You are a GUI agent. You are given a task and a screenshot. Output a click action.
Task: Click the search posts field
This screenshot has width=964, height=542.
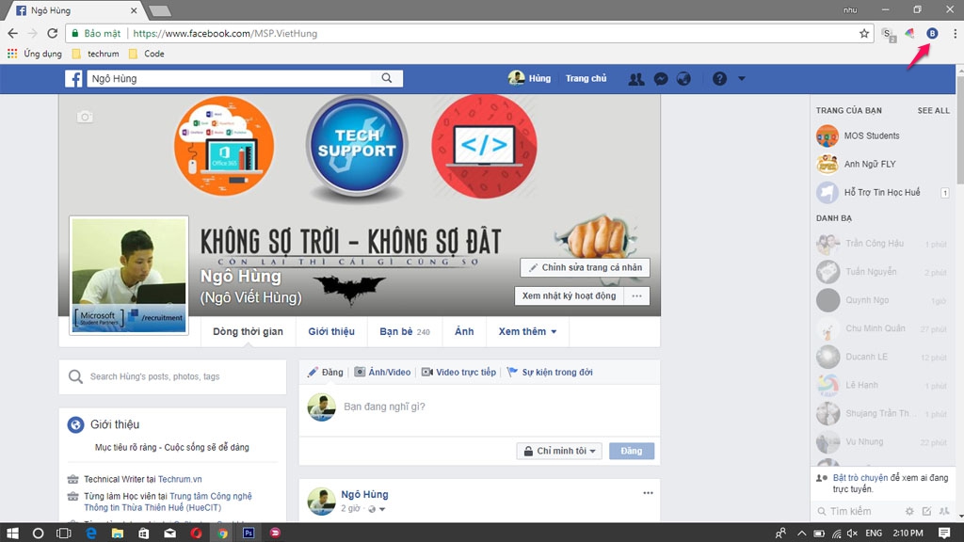pyautogui.click(x=173, y=376)
